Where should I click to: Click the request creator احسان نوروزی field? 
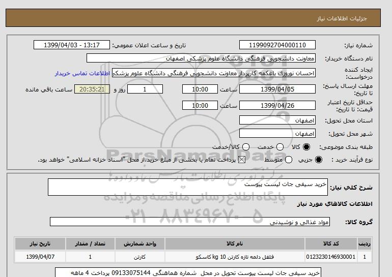214,73
